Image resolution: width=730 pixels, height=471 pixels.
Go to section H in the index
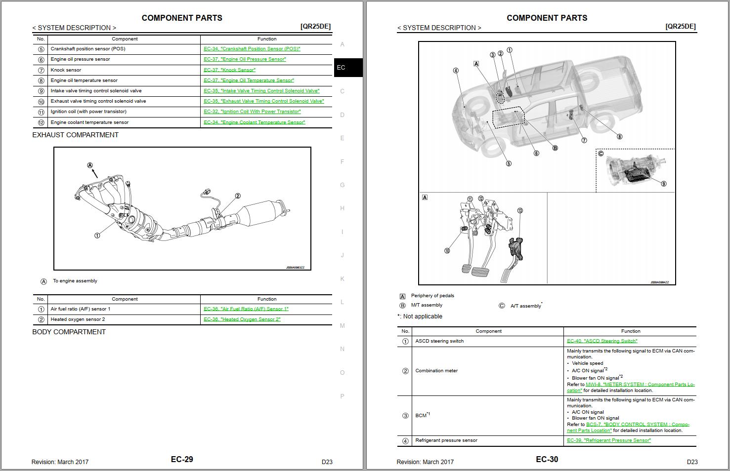coord(342,208)
